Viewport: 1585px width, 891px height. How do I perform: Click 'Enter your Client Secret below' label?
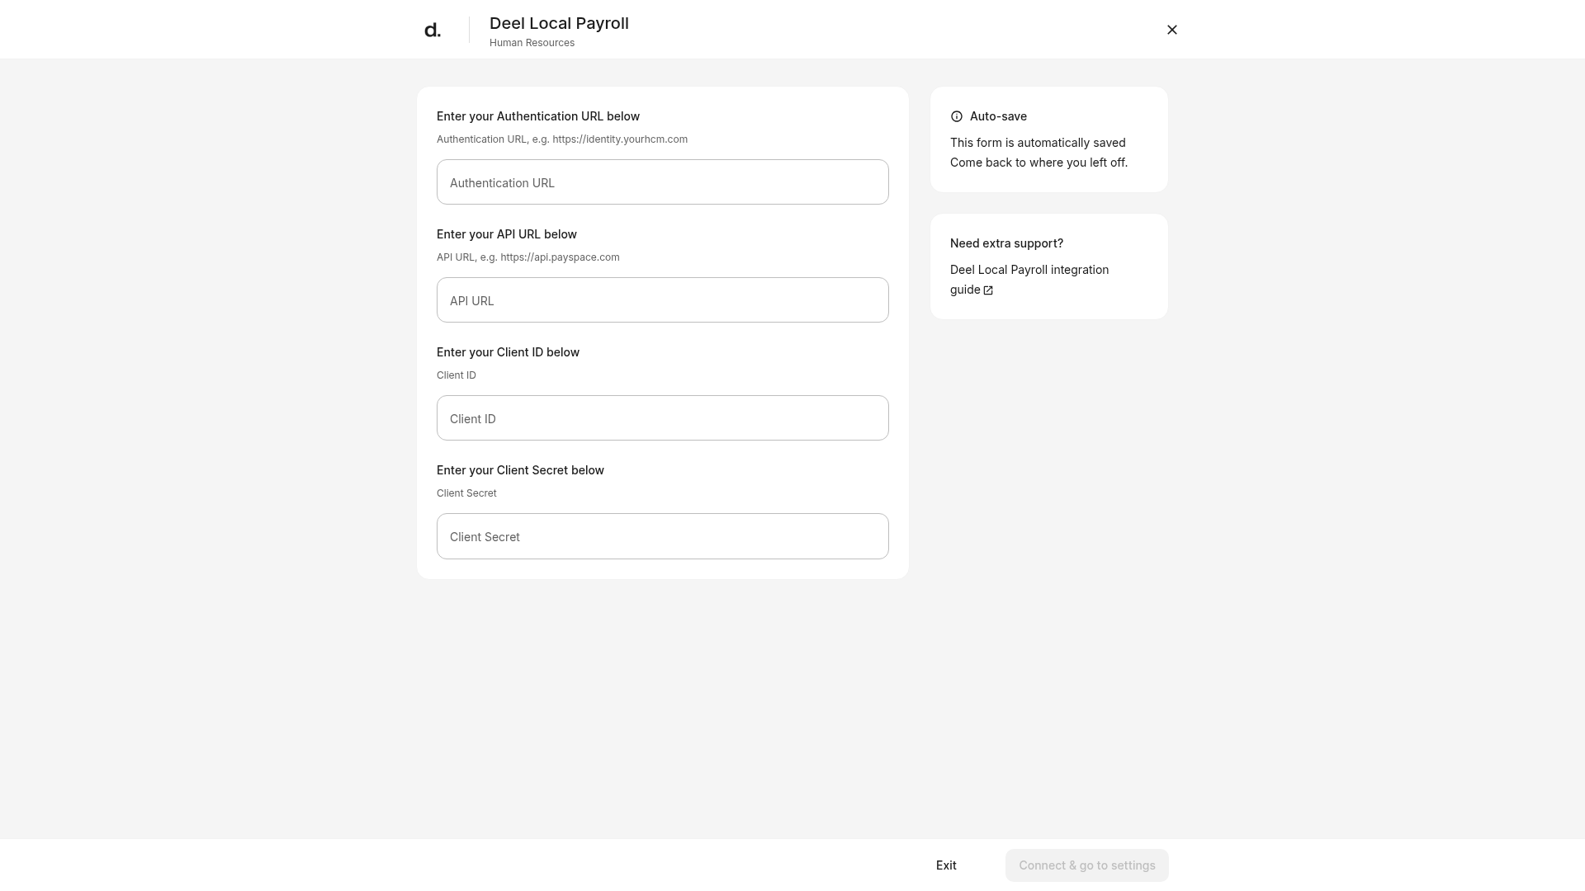[520, 470]
